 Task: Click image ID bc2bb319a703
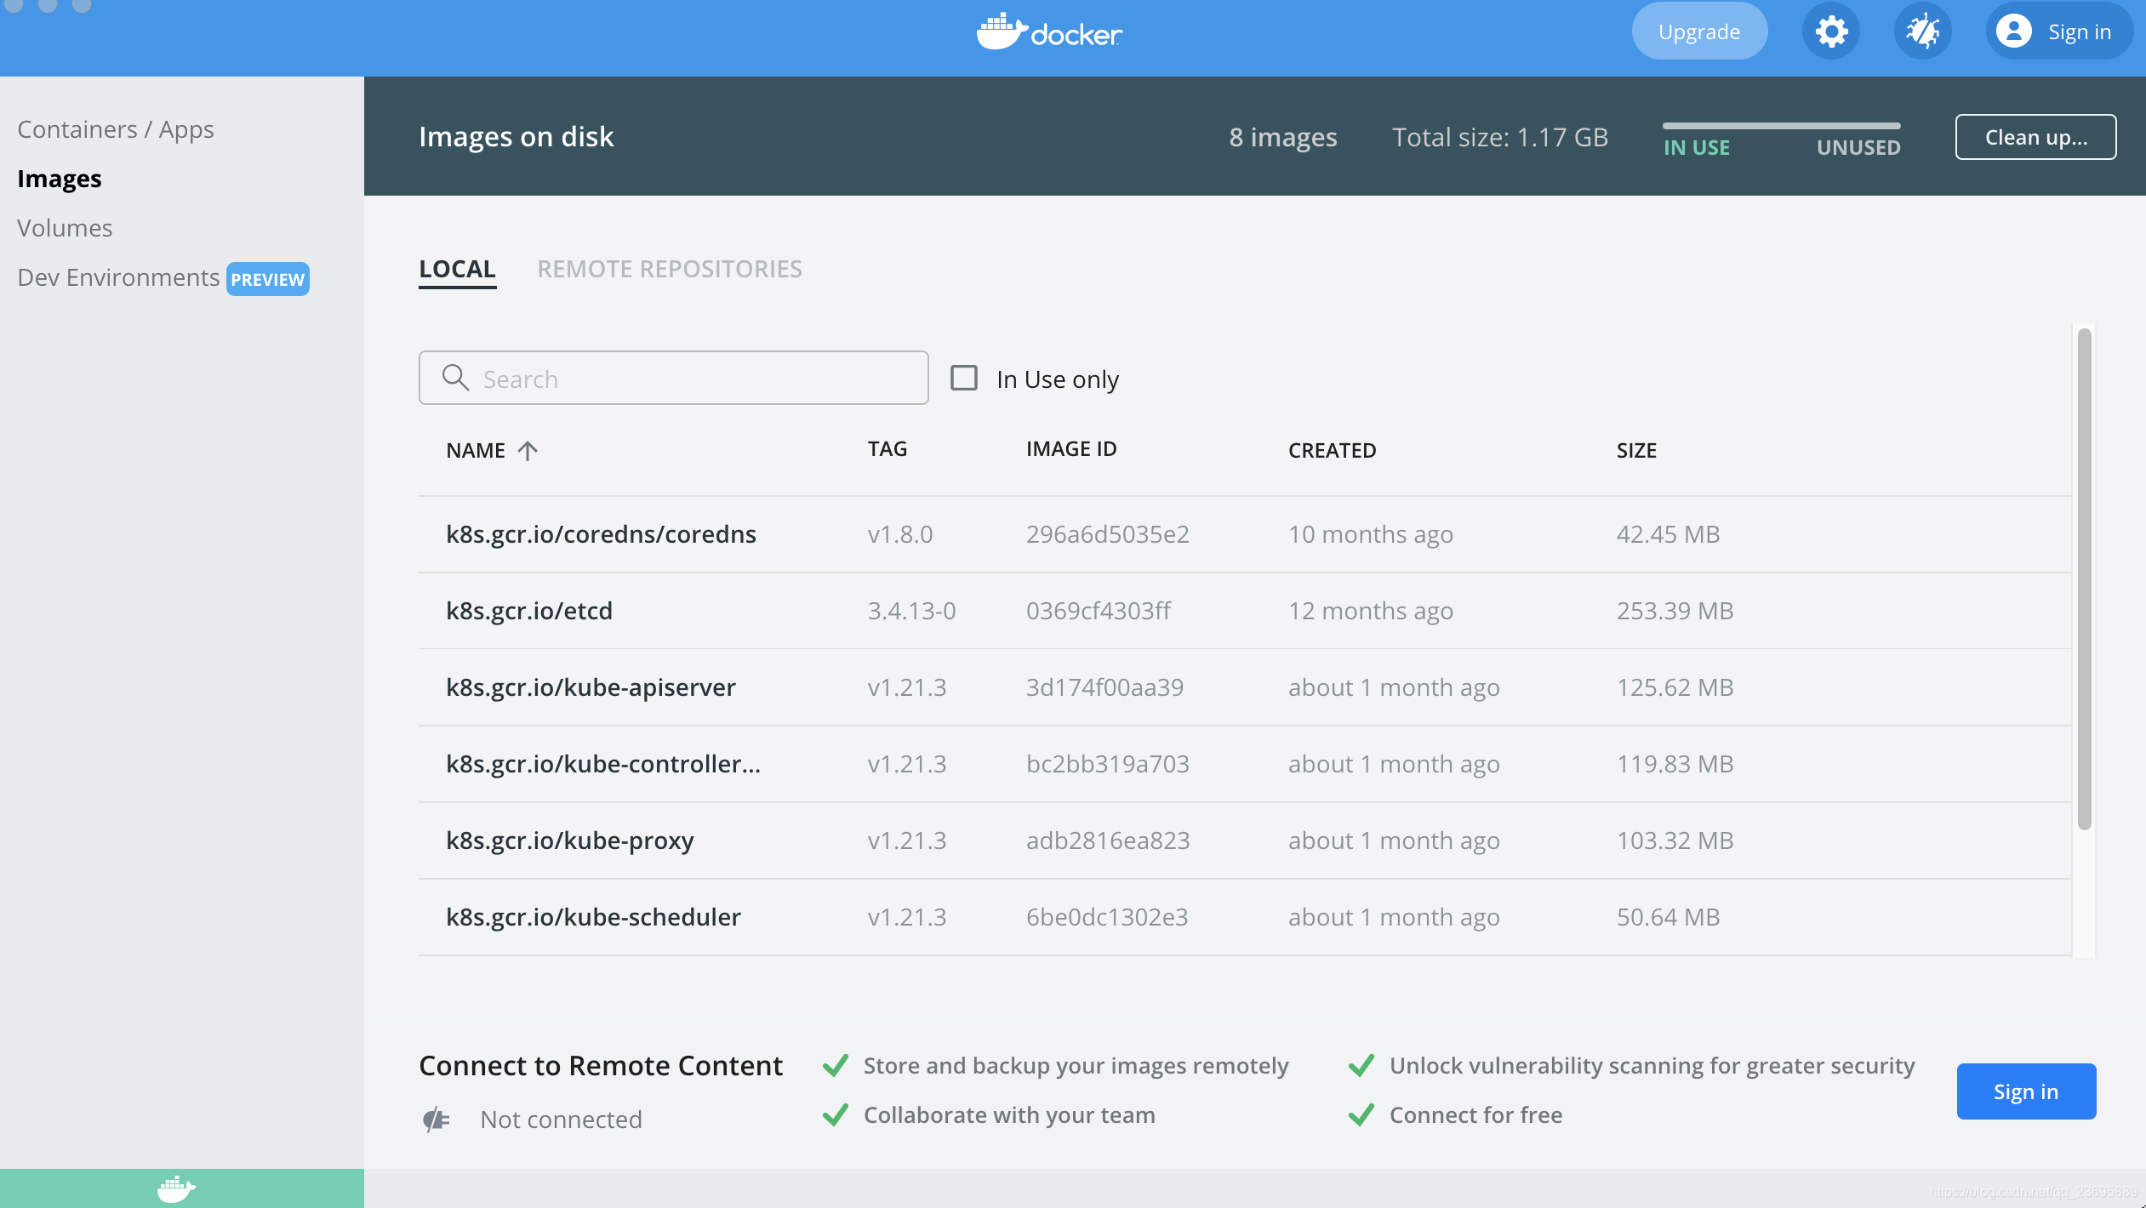click(1107, 764)
